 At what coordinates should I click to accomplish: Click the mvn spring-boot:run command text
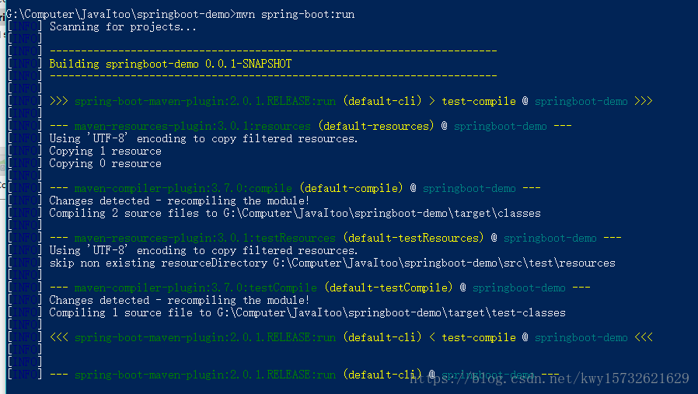[x=295, y=14]
